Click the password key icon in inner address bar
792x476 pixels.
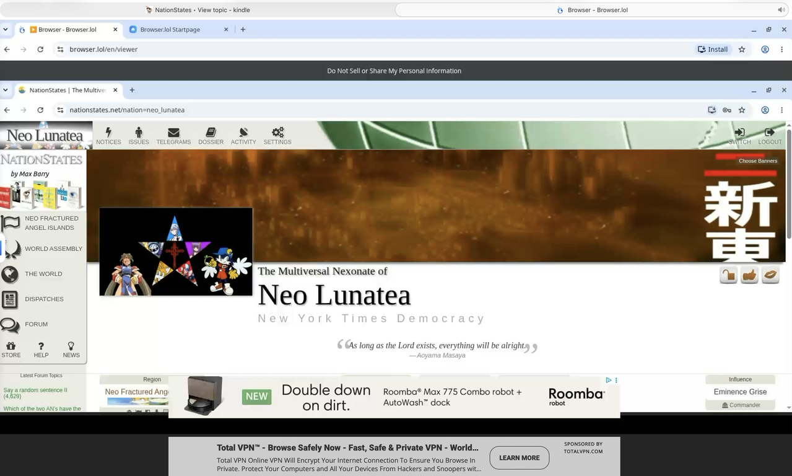coord(727,110)
